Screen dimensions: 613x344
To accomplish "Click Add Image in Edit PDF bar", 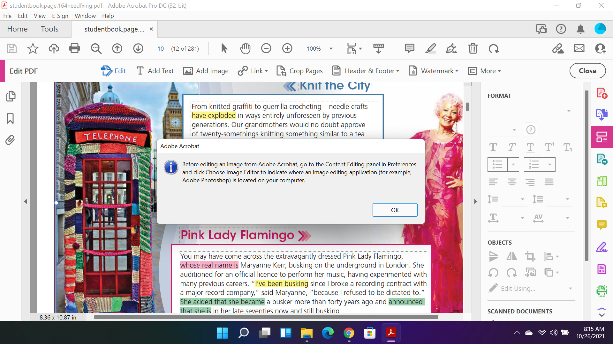I will pos(206,71).
